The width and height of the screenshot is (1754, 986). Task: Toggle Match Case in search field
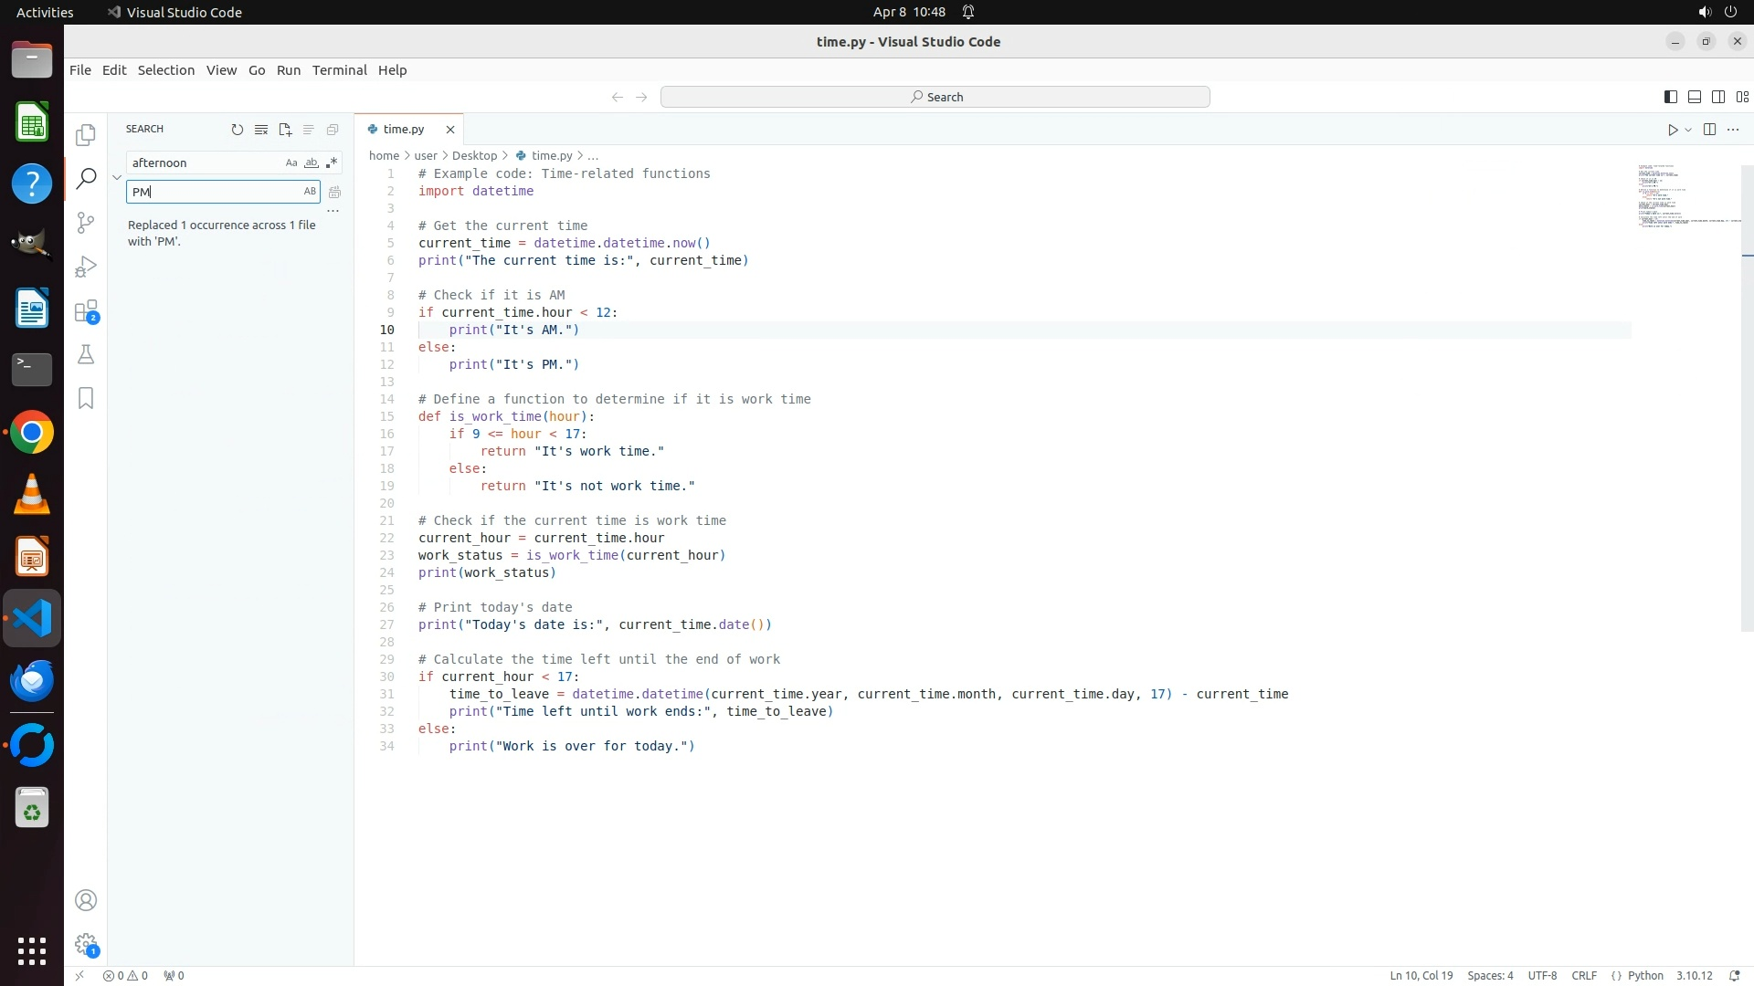(x=291, y=163)
